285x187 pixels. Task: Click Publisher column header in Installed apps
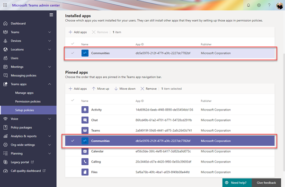(206, 44)
